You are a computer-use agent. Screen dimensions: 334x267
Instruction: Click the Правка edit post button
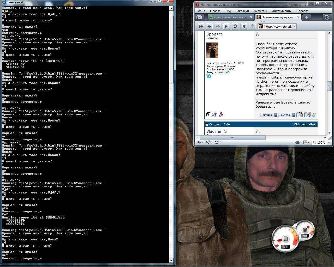click(x=268, y=115)
